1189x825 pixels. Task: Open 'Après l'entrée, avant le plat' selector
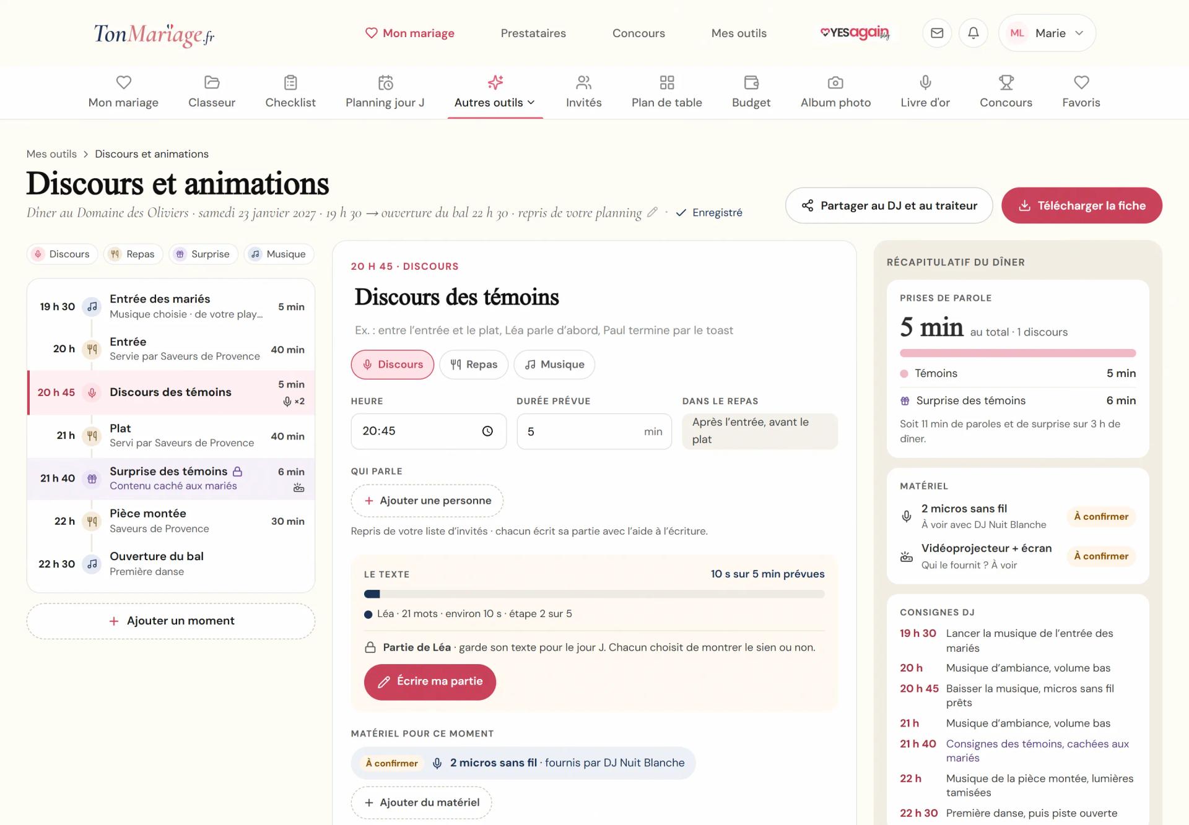click(x=760, y=431)
